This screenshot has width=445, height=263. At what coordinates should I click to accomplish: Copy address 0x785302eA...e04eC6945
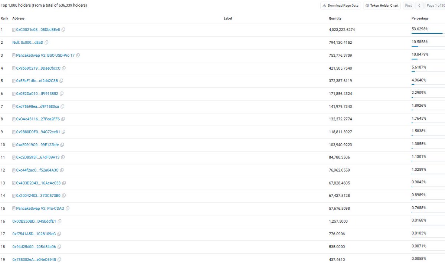pos(59,259)
